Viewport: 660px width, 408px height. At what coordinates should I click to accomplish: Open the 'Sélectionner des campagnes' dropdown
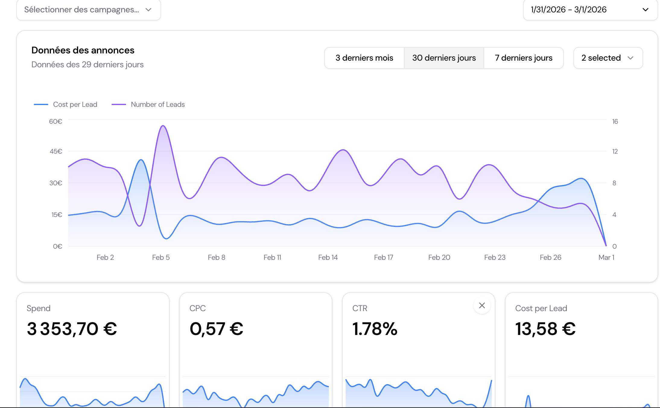81,10
